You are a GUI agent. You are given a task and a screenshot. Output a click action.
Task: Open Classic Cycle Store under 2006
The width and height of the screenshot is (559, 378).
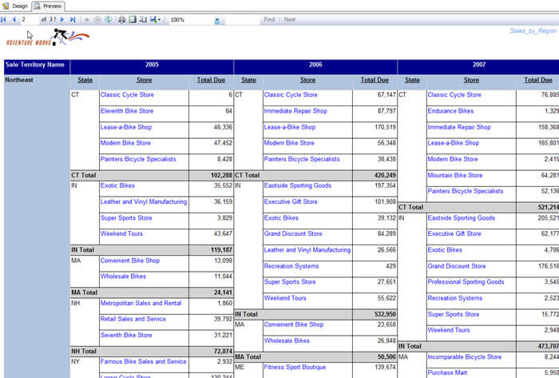pyautogui.click(x=291, y=94)
